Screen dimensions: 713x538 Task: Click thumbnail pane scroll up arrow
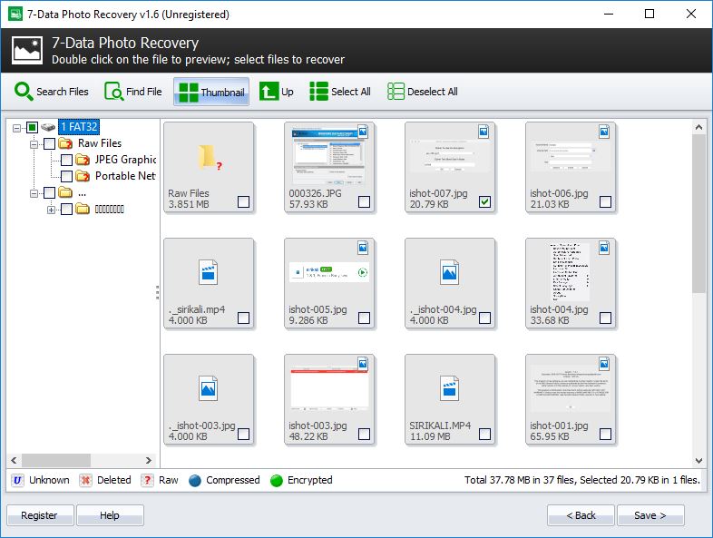coord(698,128)
